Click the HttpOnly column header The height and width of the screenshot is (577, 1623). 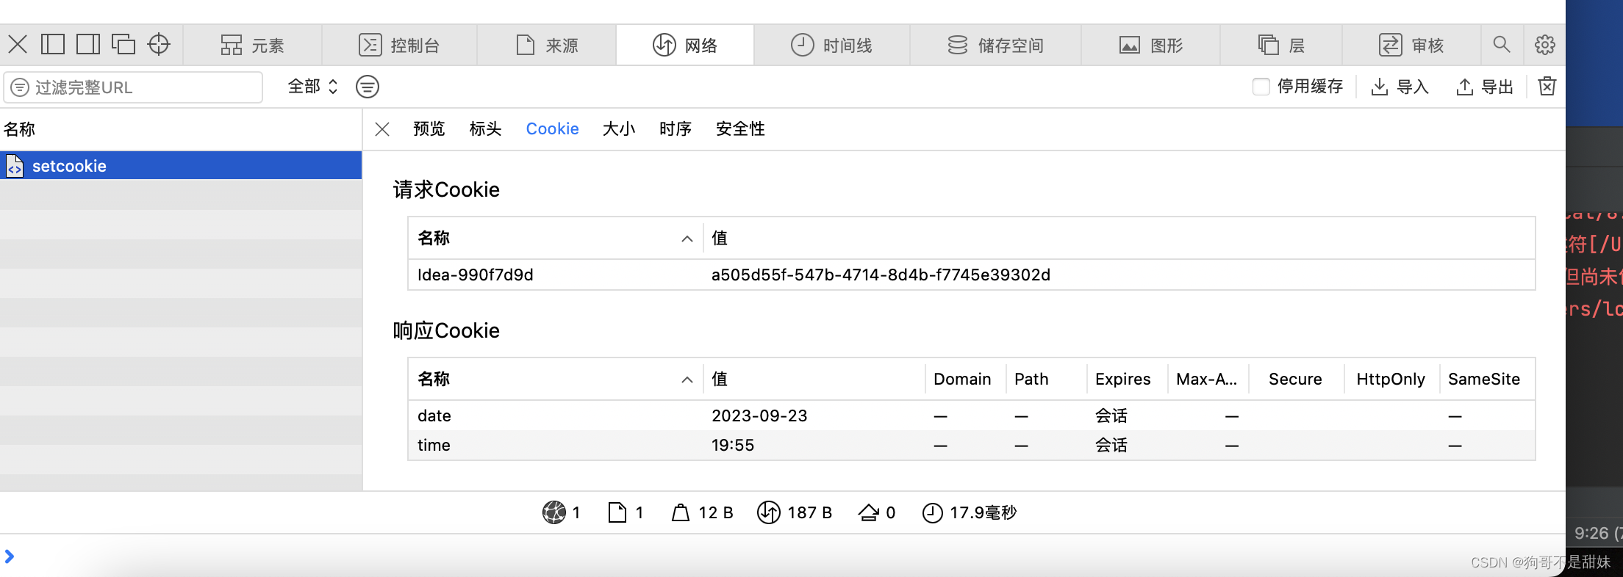1391,379
